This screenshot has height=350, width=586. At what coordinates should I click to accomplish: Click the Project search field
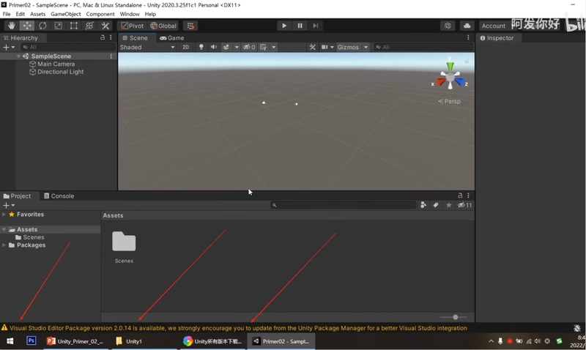pyautogui.click(x=343, y=205)
